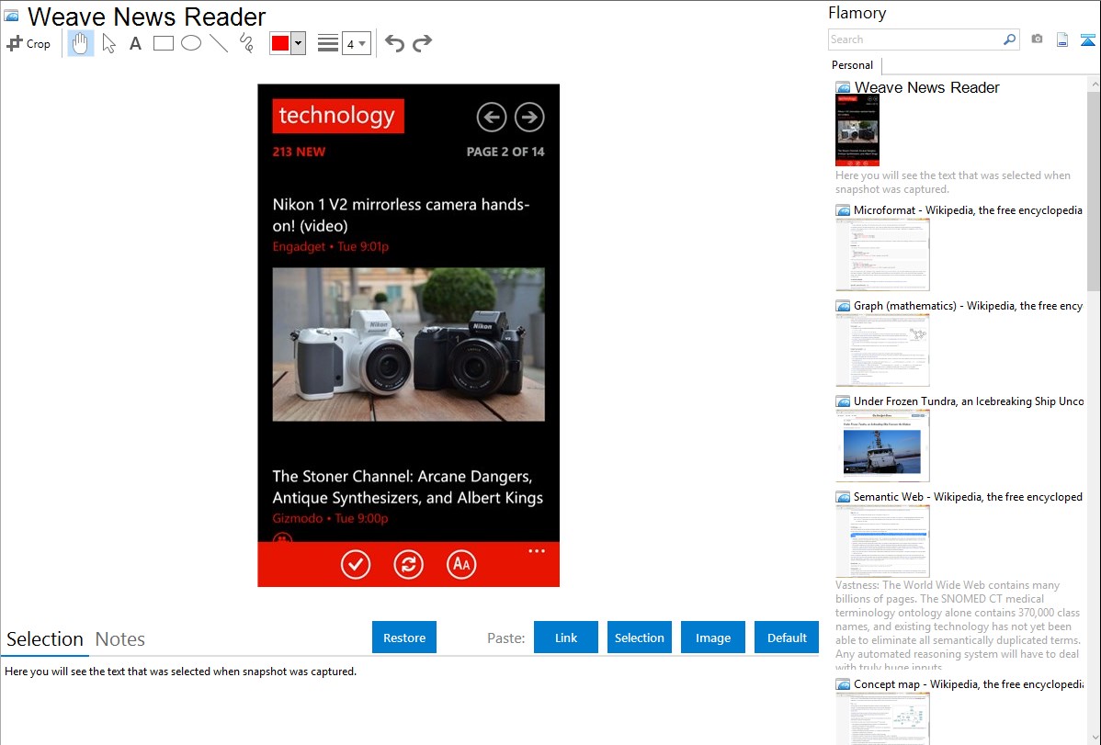Pick the rectangle drawing tool
This screenshot has height=745, width=1101.
pos(163,43)
